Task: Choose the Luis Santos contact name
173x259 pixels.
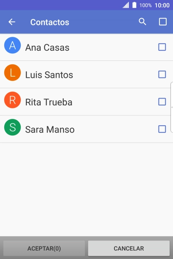Action: 49,75
